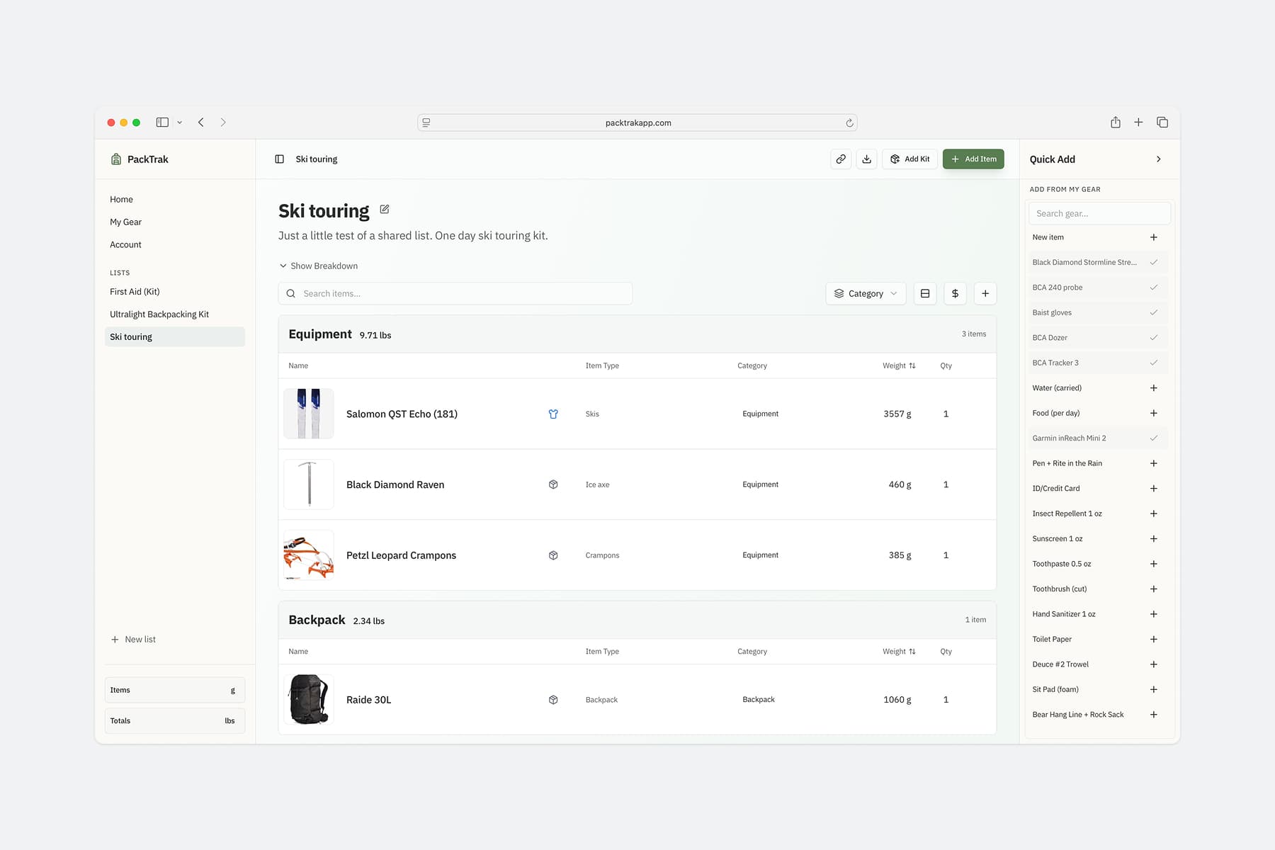Viewport: 1275px width, 850px height.
Task: Collapse the Quick Add panel with the chevron
Action: click(x=1160, y=159)
